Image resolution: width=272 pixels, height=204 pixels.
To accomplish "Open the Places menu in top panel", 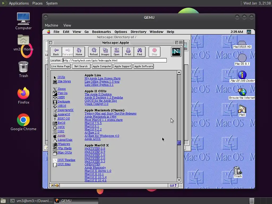I will 37,3.
